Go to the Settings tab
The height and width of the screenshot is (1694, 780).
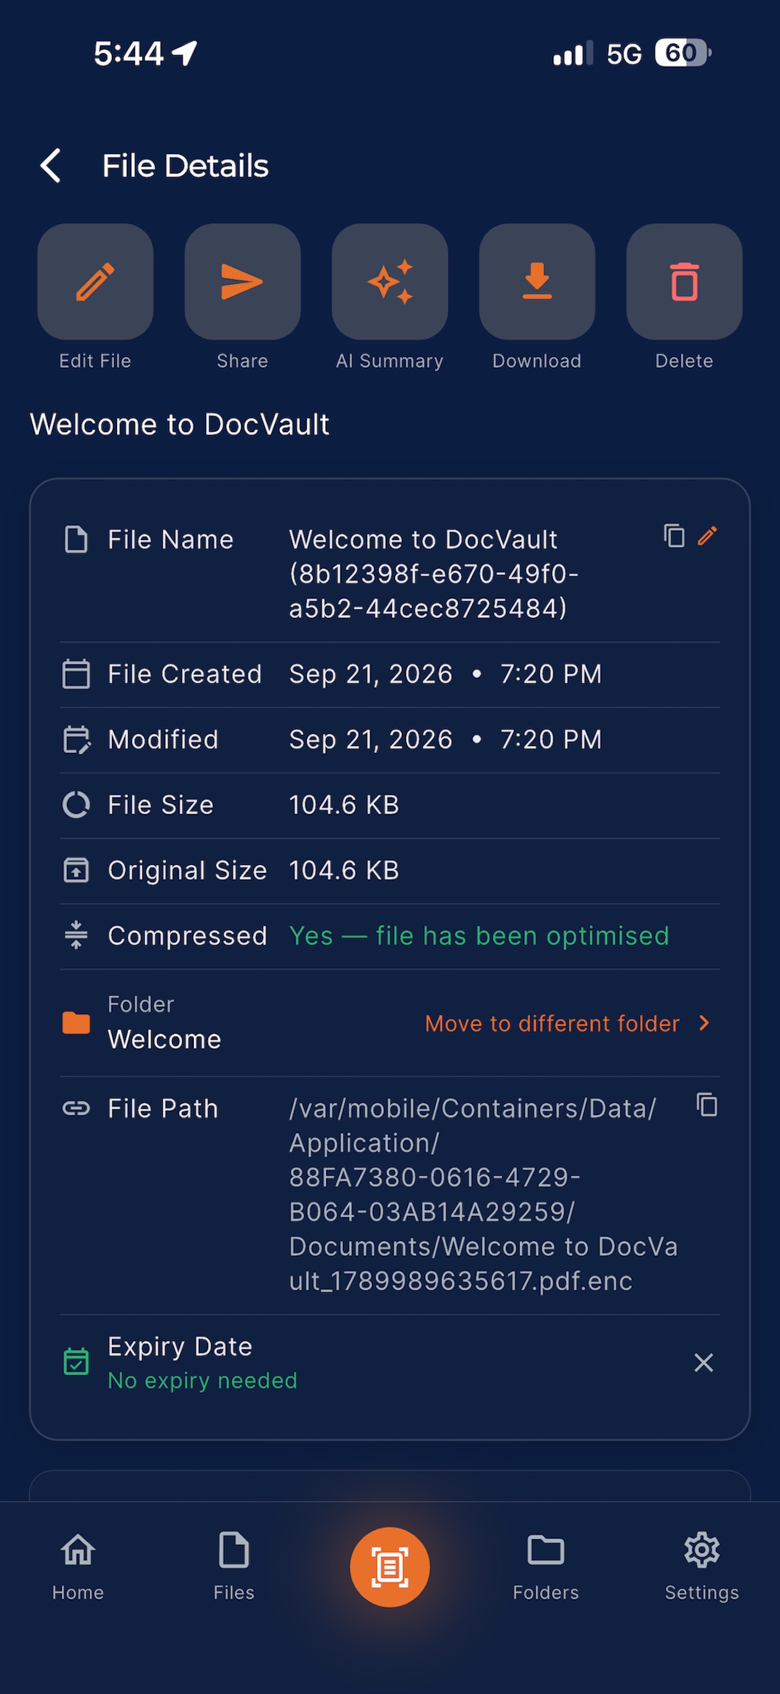[x=702, y=1566]
